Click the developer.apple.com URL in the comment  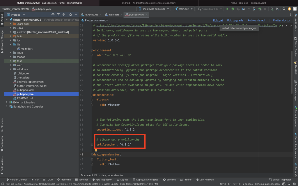(187, 26)
